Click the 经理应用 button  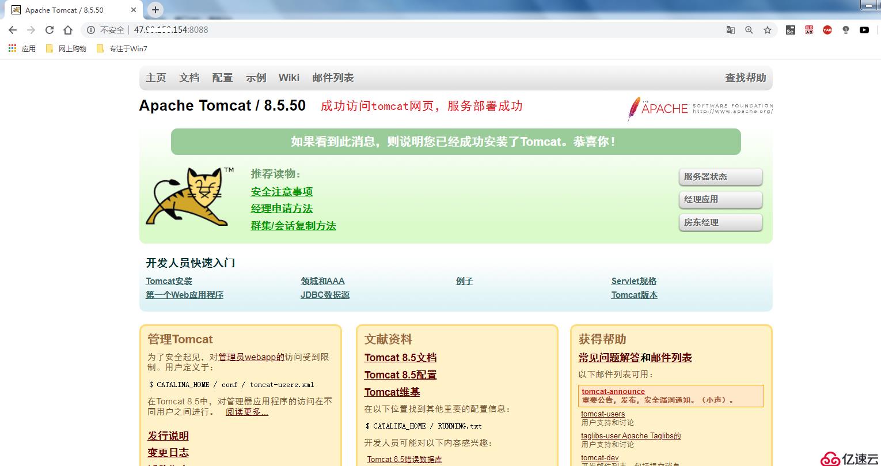(x=720, y=199)
